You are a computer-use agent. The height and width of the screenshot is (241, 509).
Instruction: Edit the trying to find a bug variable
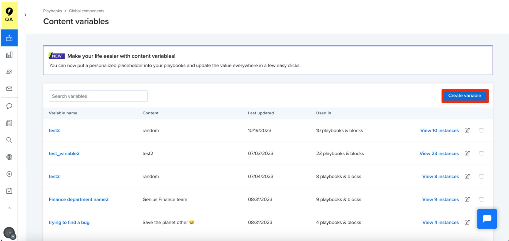pos(467,222)
